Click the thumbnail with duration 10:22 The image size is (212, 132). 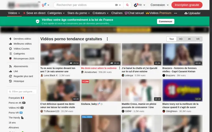point(183,90)
